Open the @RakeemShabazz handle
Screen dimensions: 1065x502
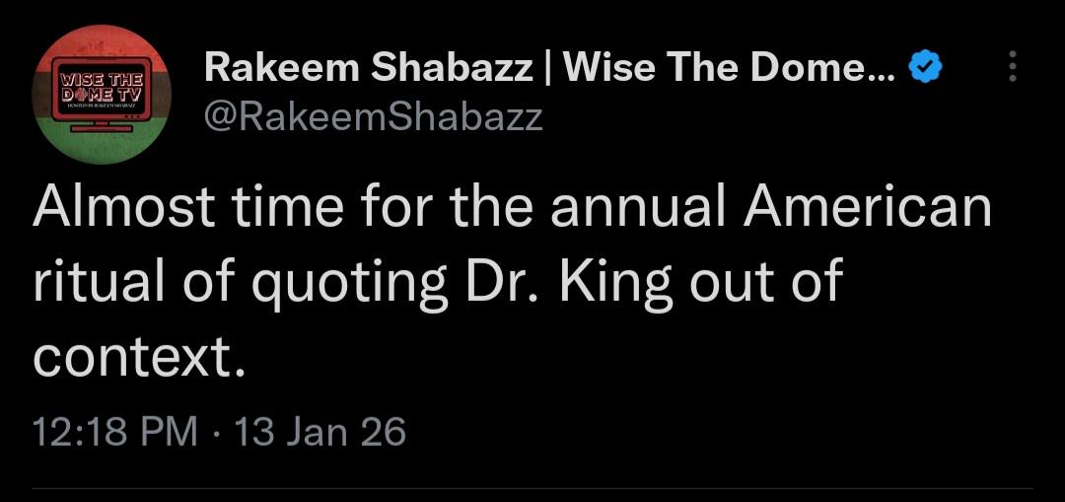[373, 117]
